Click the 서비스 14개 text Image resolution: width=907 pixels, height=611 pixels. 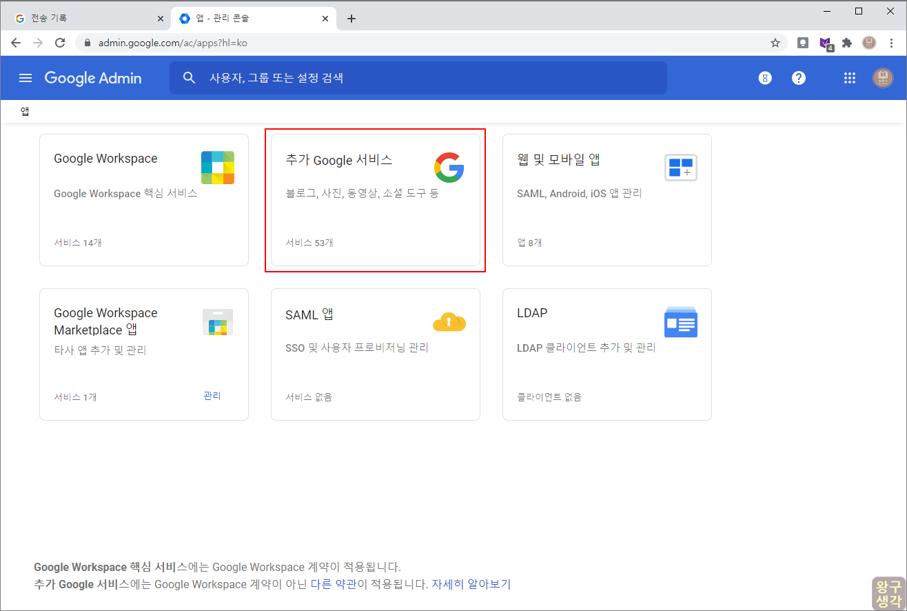78,243
